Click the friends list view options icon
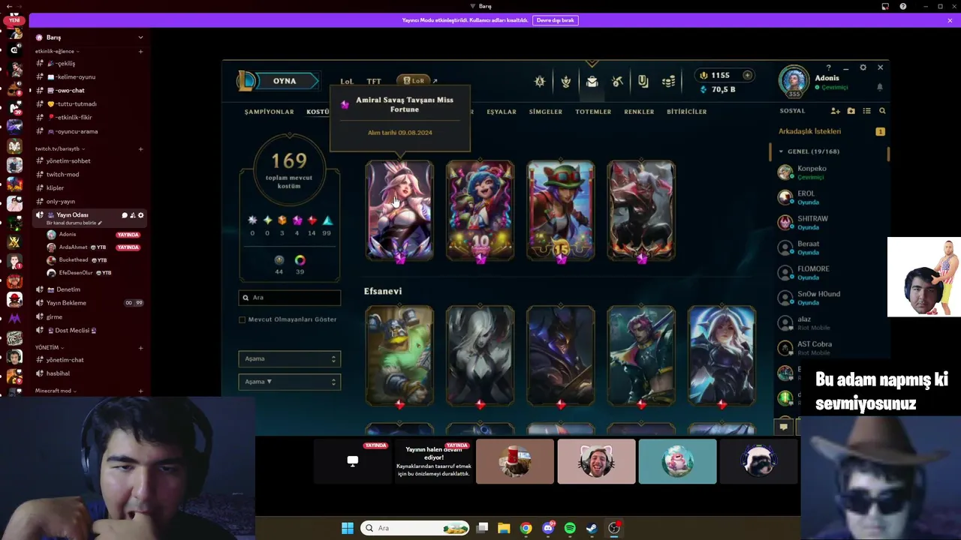 point(866,111)
